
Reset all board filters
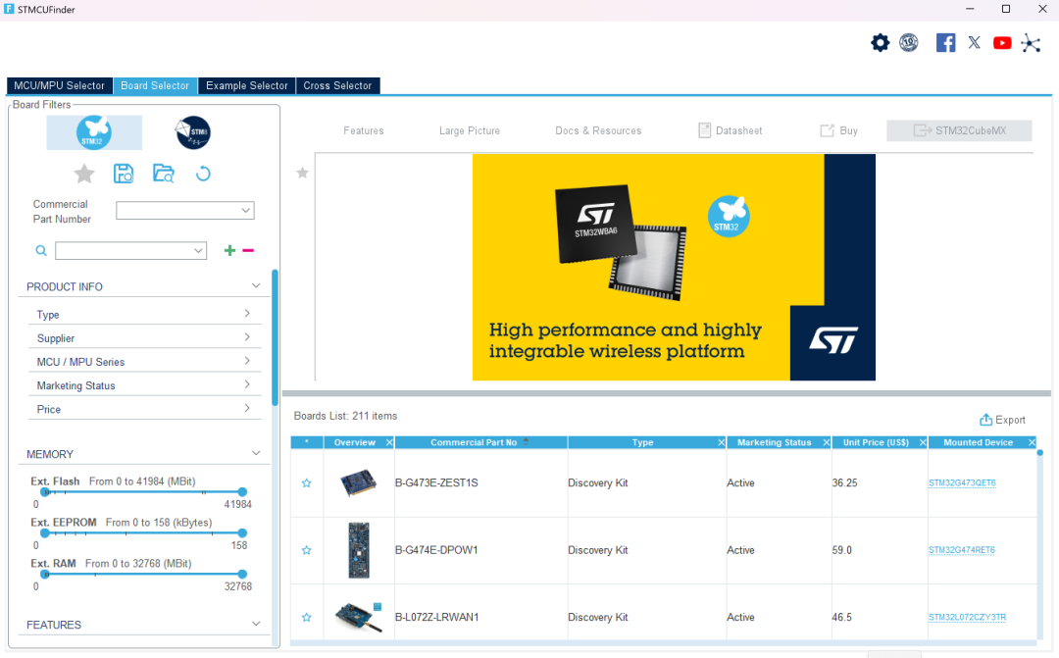pos(203,174)
